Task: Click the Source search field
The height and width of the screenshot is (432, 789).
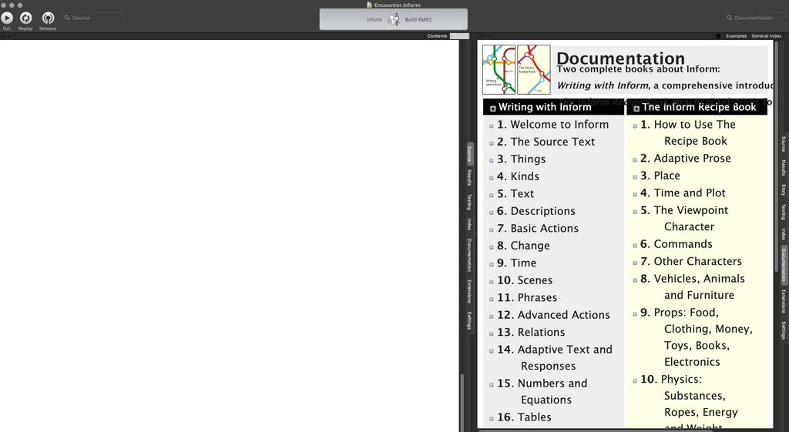Action: 92,18
